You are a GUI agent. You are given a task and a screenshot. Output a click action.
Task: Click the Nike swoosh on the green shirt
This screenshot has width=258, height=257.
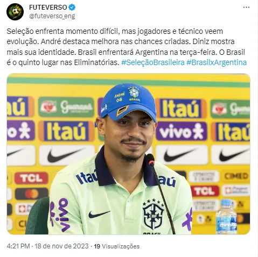[x=99, y=214]
